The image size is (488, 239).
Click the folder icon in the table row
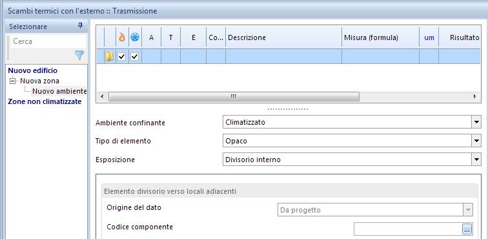109,57
